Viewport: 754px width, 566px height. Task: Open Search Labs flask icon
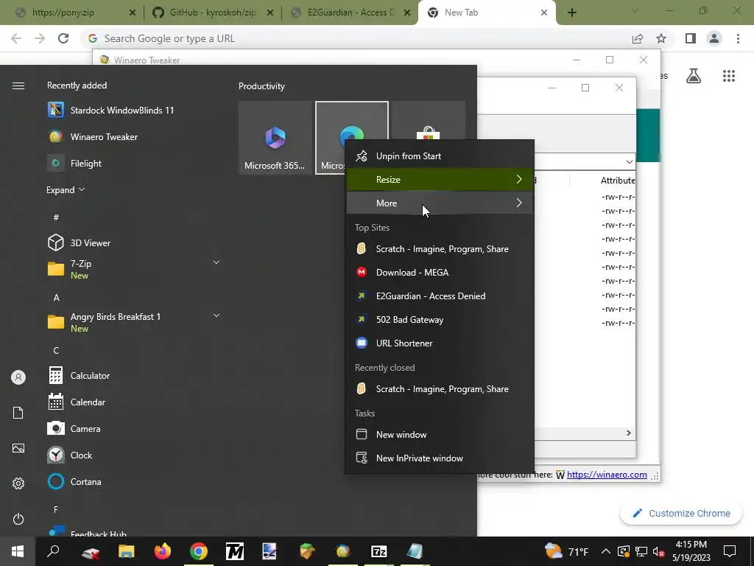click(694, 76)
